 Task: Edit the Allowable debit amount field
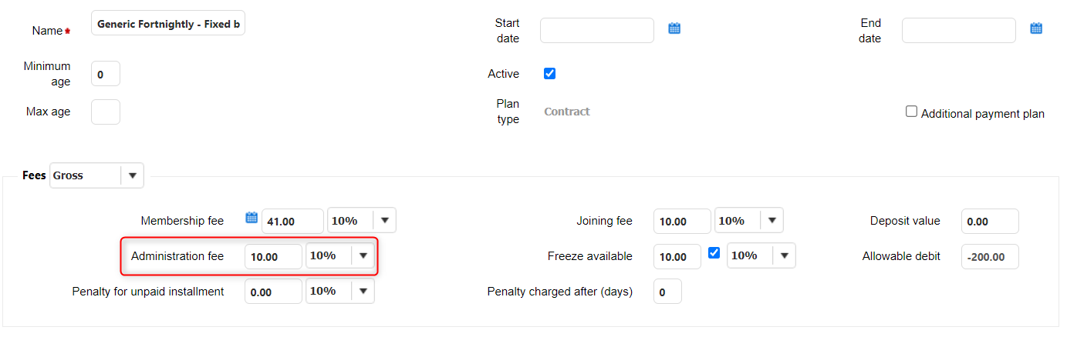point(990,257)
